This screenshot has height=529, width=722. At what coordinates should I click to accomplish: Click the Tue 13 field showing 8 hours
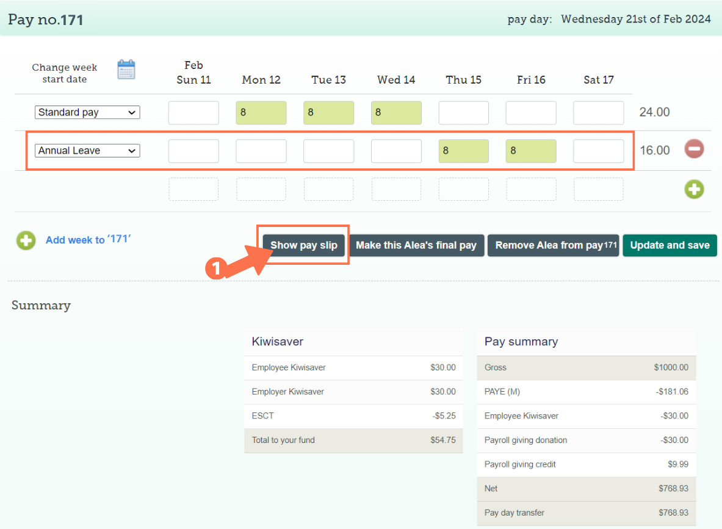coord(328,112)
